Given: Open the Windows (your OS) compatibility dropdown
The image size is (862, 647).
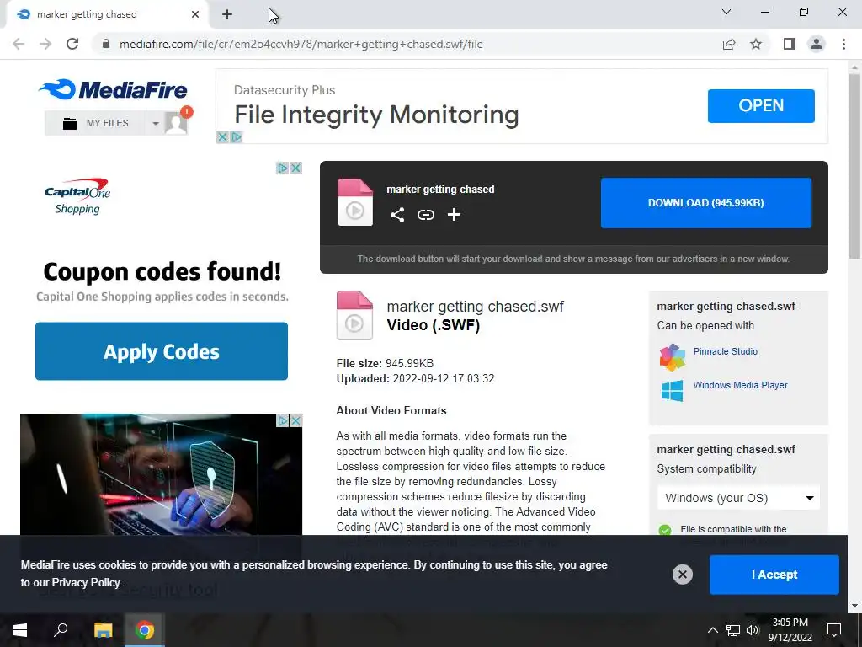Looking at the screenshot, I should pyautogui.click(x=738, y=498).
